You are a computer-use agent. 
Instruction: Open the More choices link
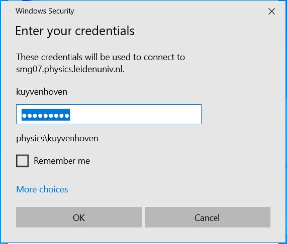[x=42, y=189]
